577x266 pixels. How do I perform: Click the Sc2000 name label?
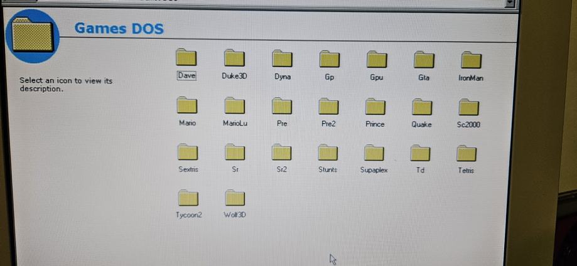click(x=468, y=125)
